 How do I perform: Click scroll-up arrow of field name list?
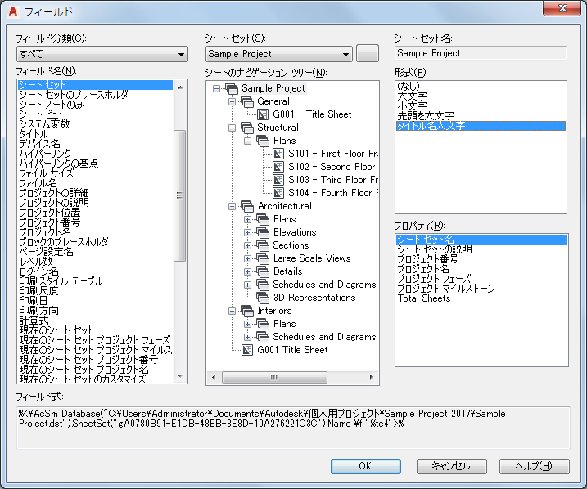click(180, 87)
